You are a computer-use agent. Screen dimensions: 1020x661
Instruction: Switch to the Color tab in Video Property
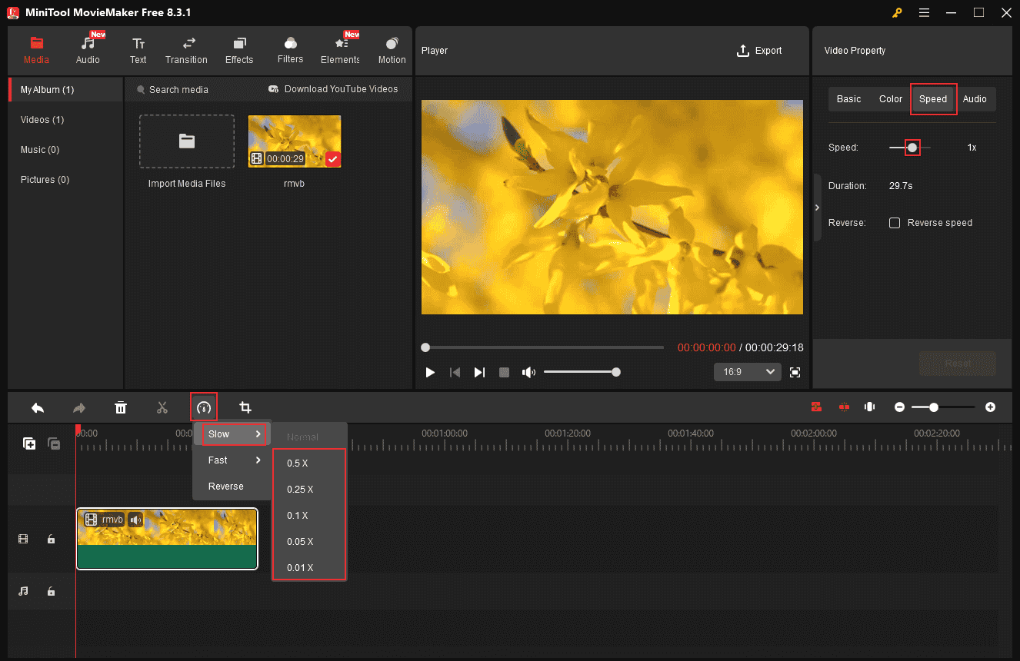pos(890,98)
